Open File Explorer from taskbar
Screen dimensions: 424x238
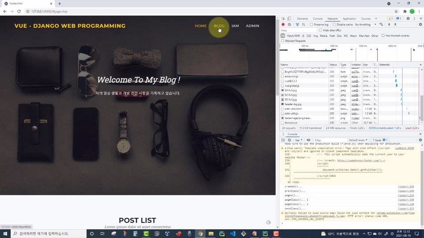pos(211,234)
